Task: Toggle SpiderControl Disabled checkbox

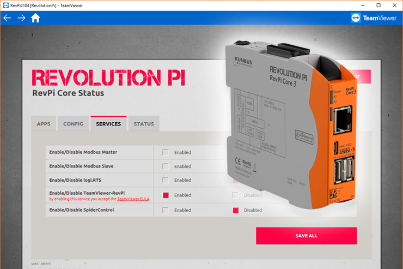Action: pyautogui.click(x=235, y=210)
